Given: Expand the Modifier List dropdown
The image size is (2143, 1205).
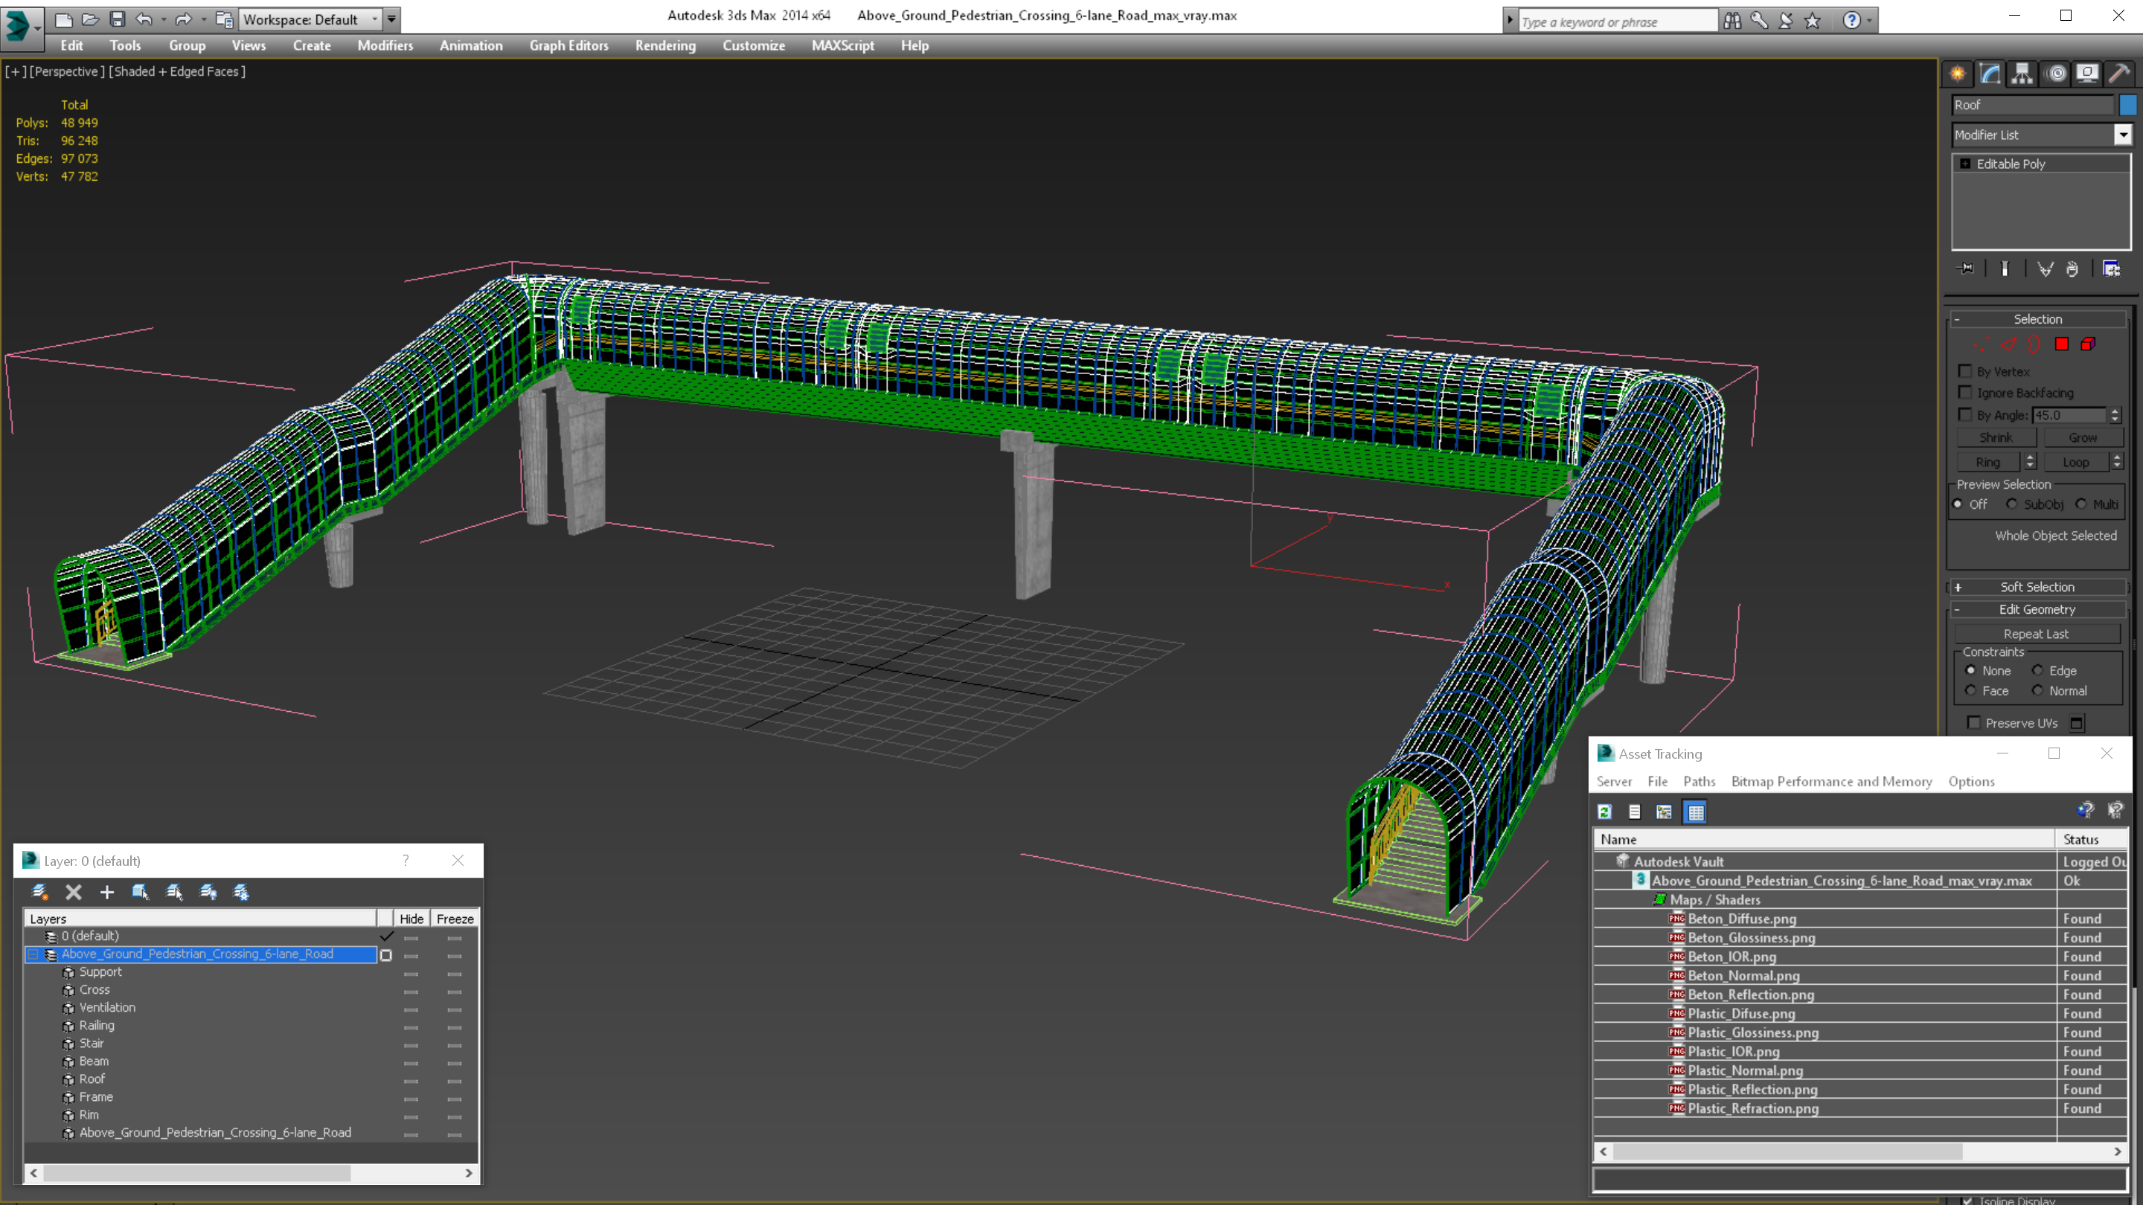Looking at the screenshot, I should click(x=2119, y=134).
